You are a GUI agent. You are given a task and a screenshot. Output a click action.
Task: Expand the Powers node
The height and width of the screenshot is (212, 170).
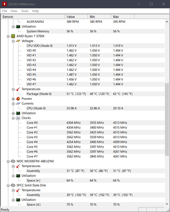[x=13, y=99]
